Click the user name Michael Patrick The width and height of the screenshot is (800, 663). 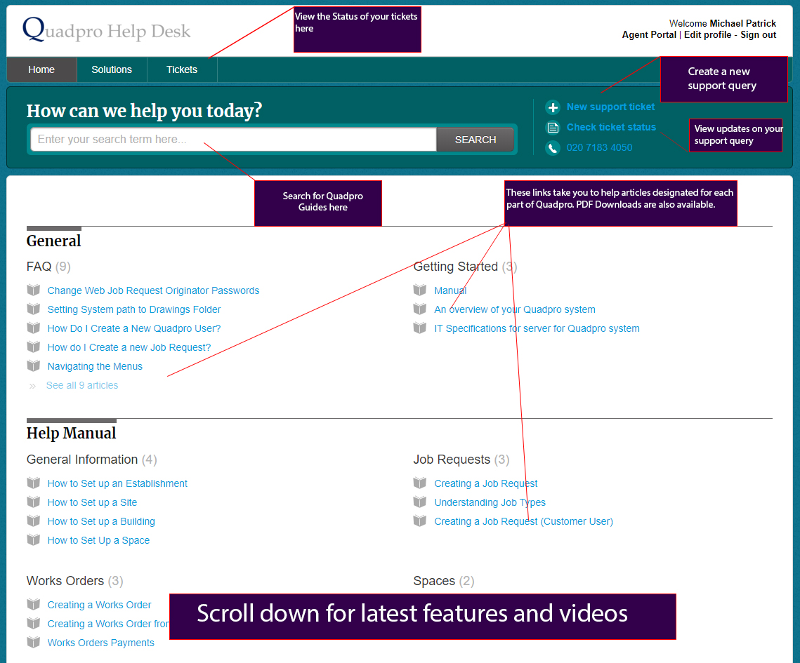point(743,23)
